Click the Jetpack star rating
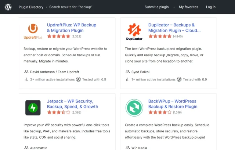The height and width of the screenshot is (150, 235). [59, 113]
